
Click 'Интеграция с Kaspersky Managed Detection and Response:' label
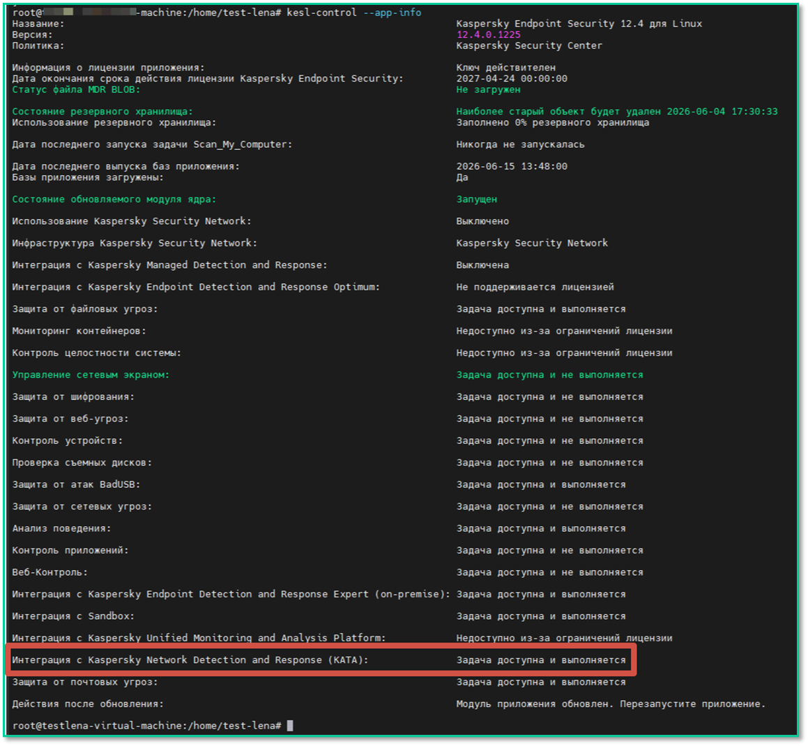click(169, 264)
